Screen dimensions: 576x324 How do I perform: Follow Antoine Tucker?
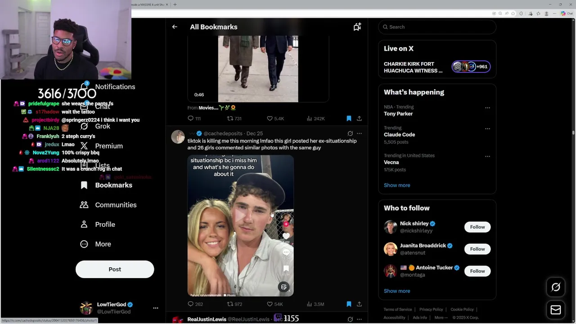pos(477,271)
